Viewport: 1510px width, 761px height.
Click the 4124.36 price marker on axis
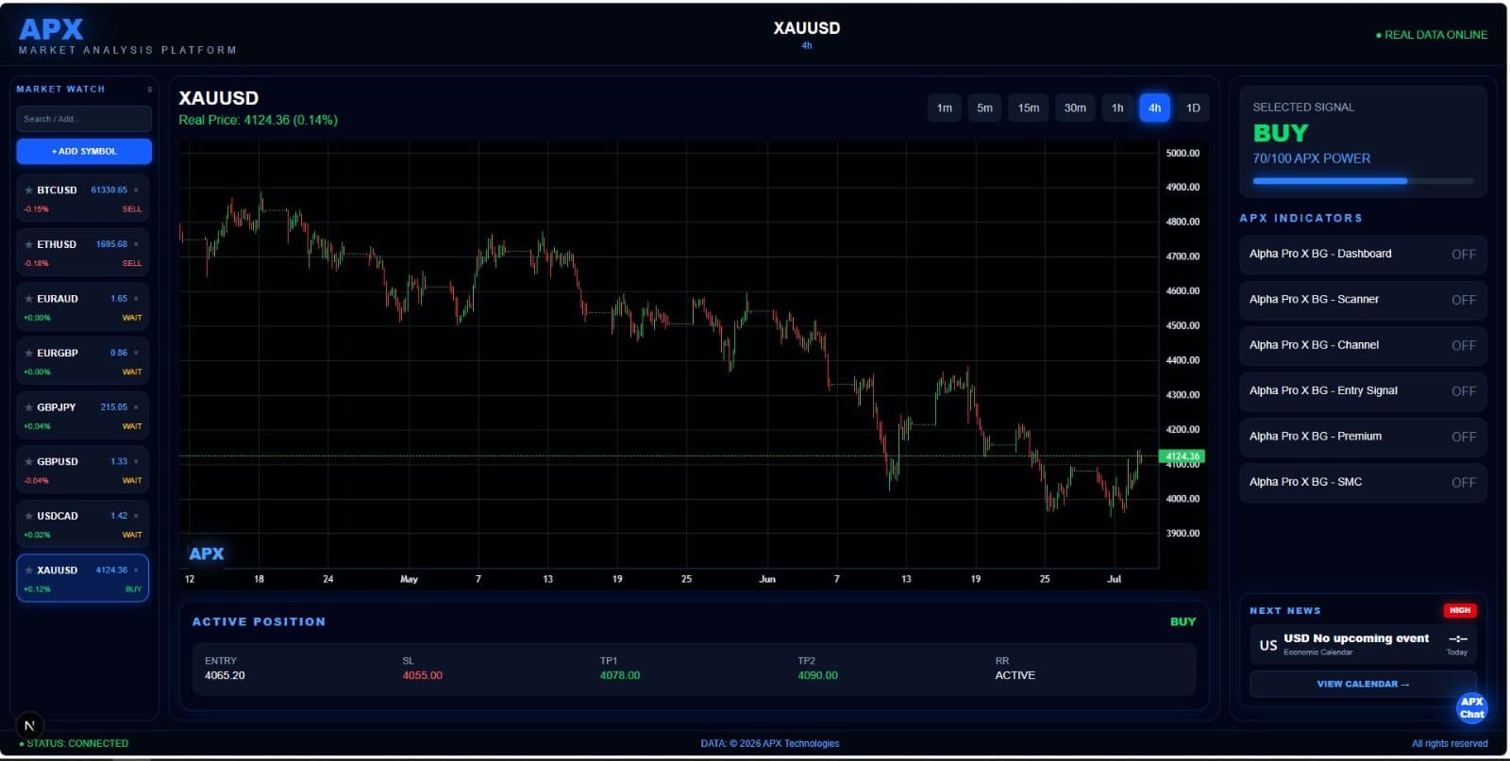coord(1183,456)
